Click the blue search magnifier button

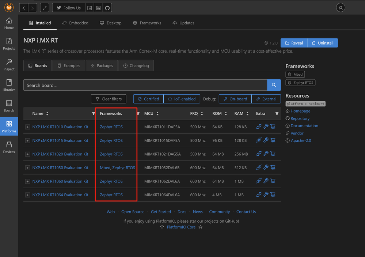pos(274,85)
